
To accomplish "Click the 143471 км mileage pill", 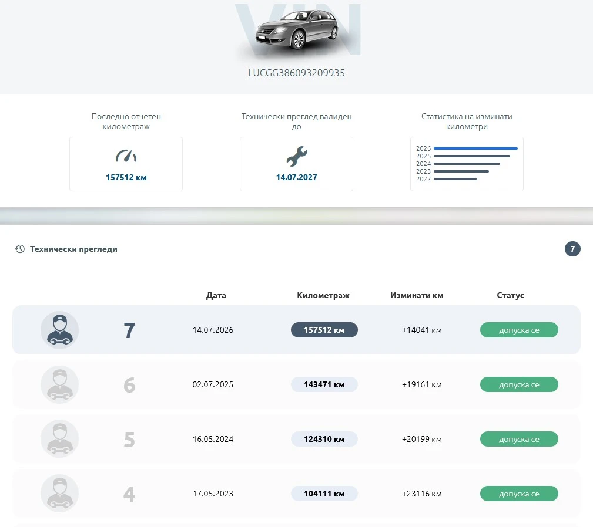I will point(324,384).
